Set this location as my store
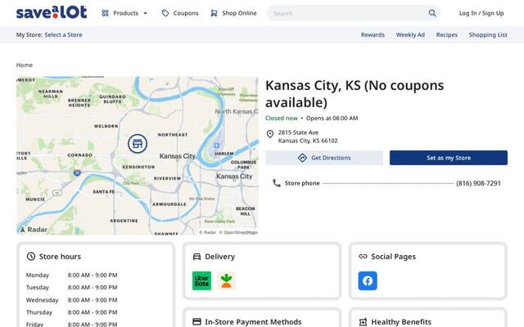Image resolution: width=524 pixels, height=327 pixels. (449, 158)
